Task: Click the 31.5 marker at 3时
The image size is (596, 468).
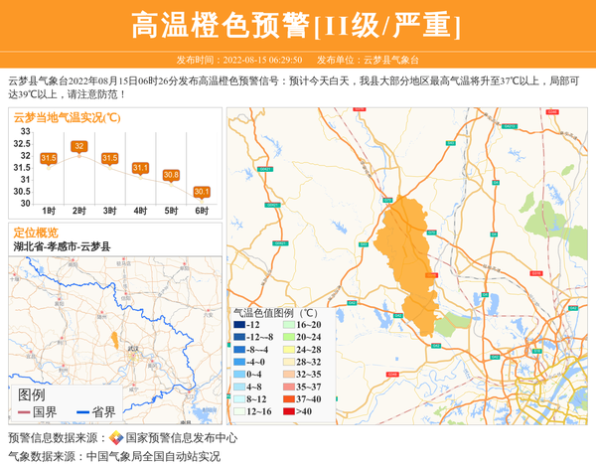Action: pos(109,158)
